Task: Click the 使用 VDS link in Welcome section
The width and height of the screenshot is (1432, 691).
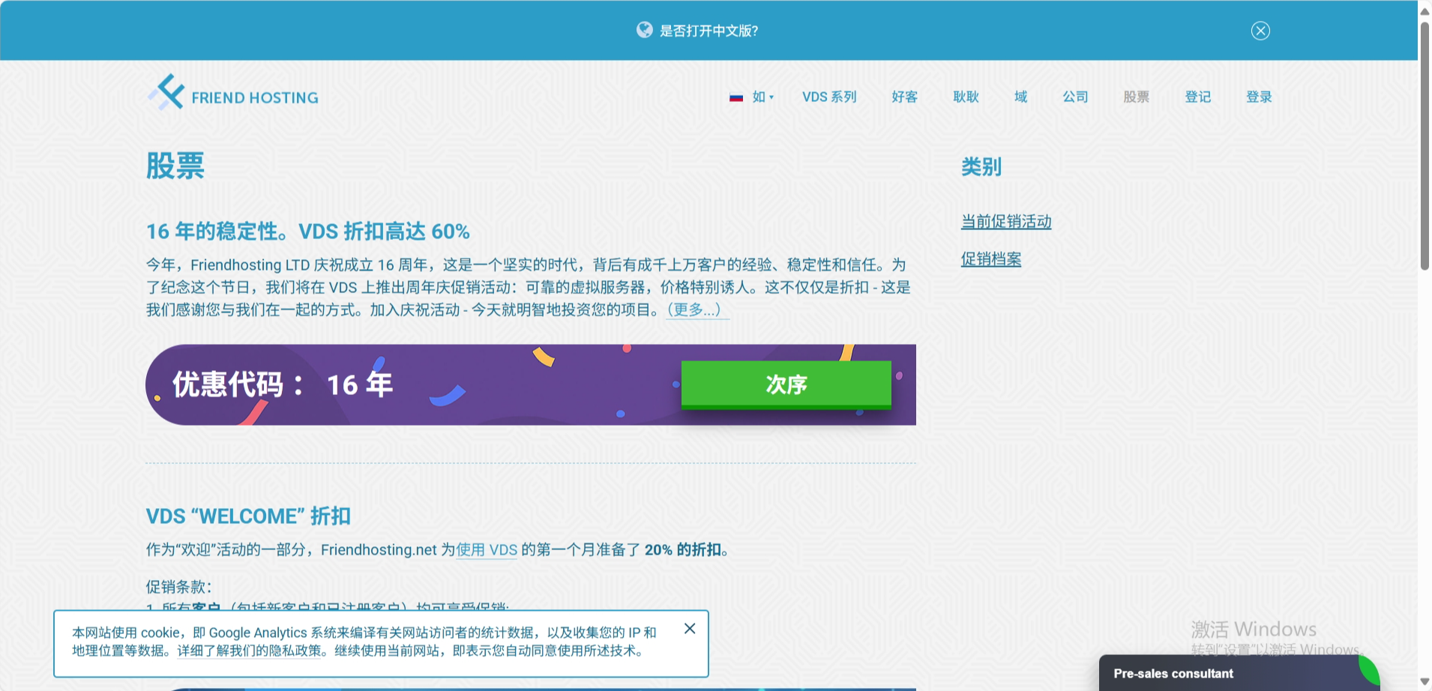Action: tap(487, 550)
